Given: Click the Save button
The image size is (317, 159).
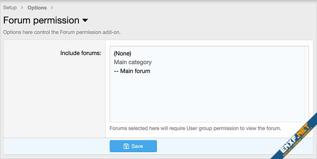Looking at the screenshot, I should (x=133, y=146).
